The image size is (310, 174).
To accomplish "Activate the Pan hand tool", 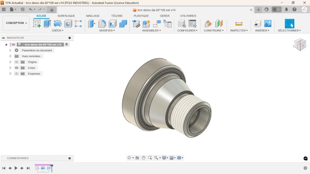I will click(x=143, y=158).
